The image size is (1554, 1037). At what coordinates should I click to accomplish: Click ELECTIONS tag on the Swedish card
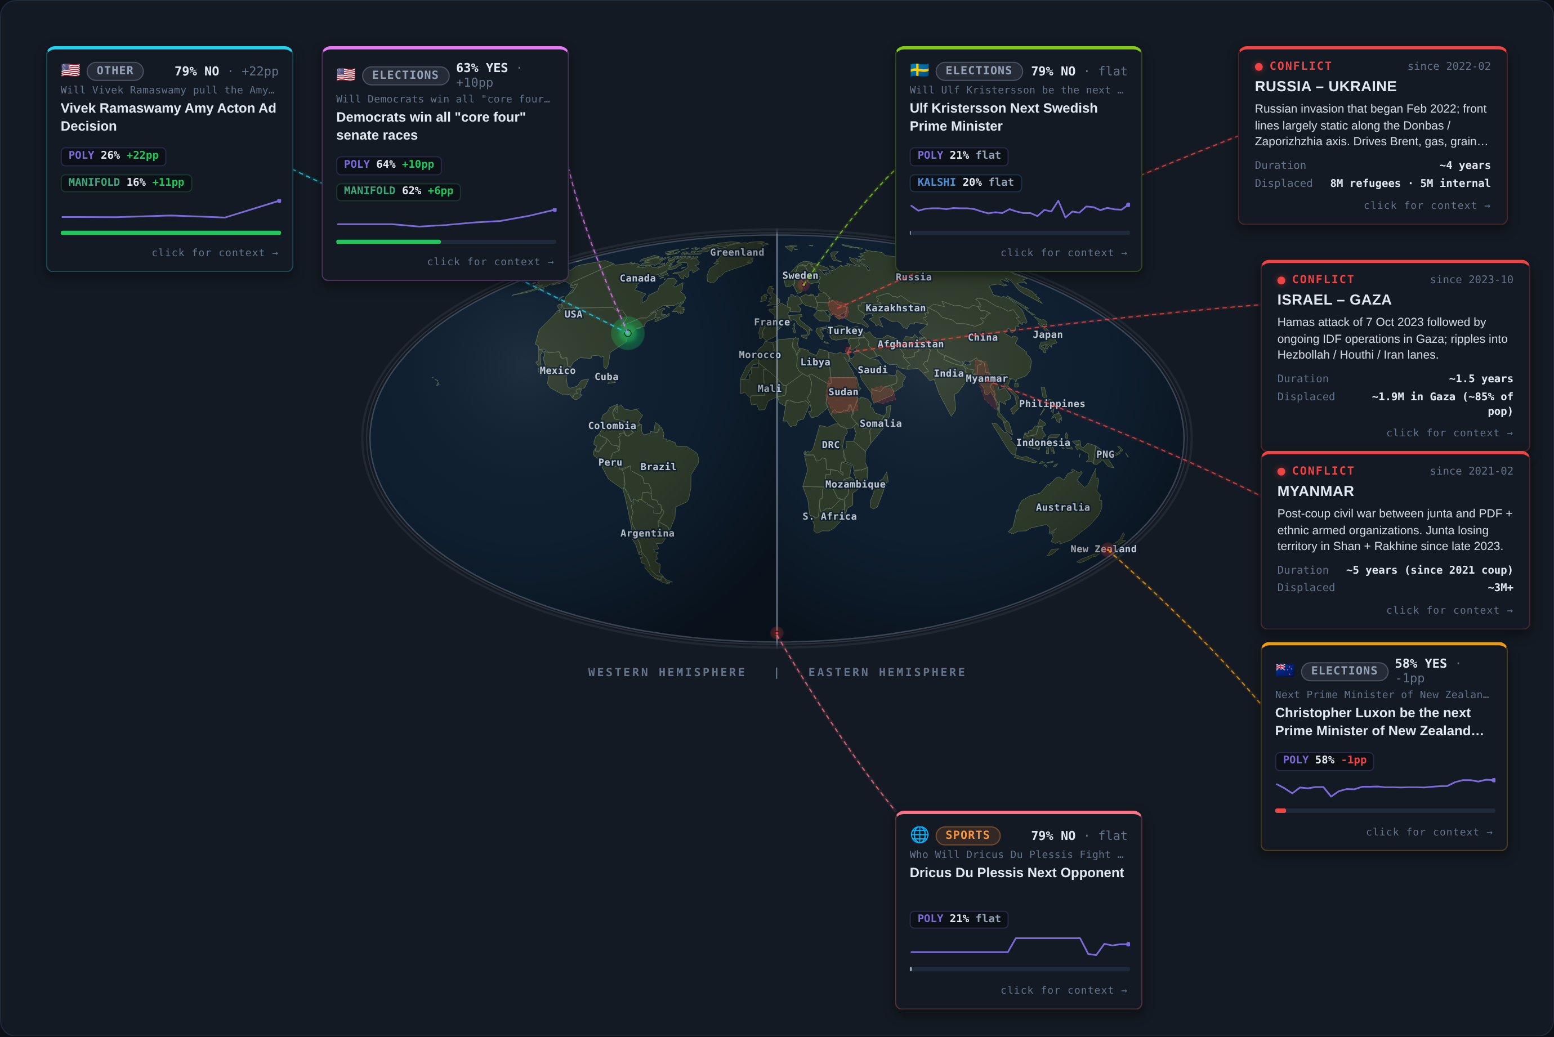(x=979, y=71)
